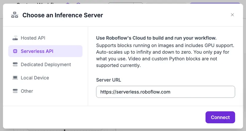246x131 pixels.
Task: Click the Serverless API chip icon
Action: pos(15,51)
